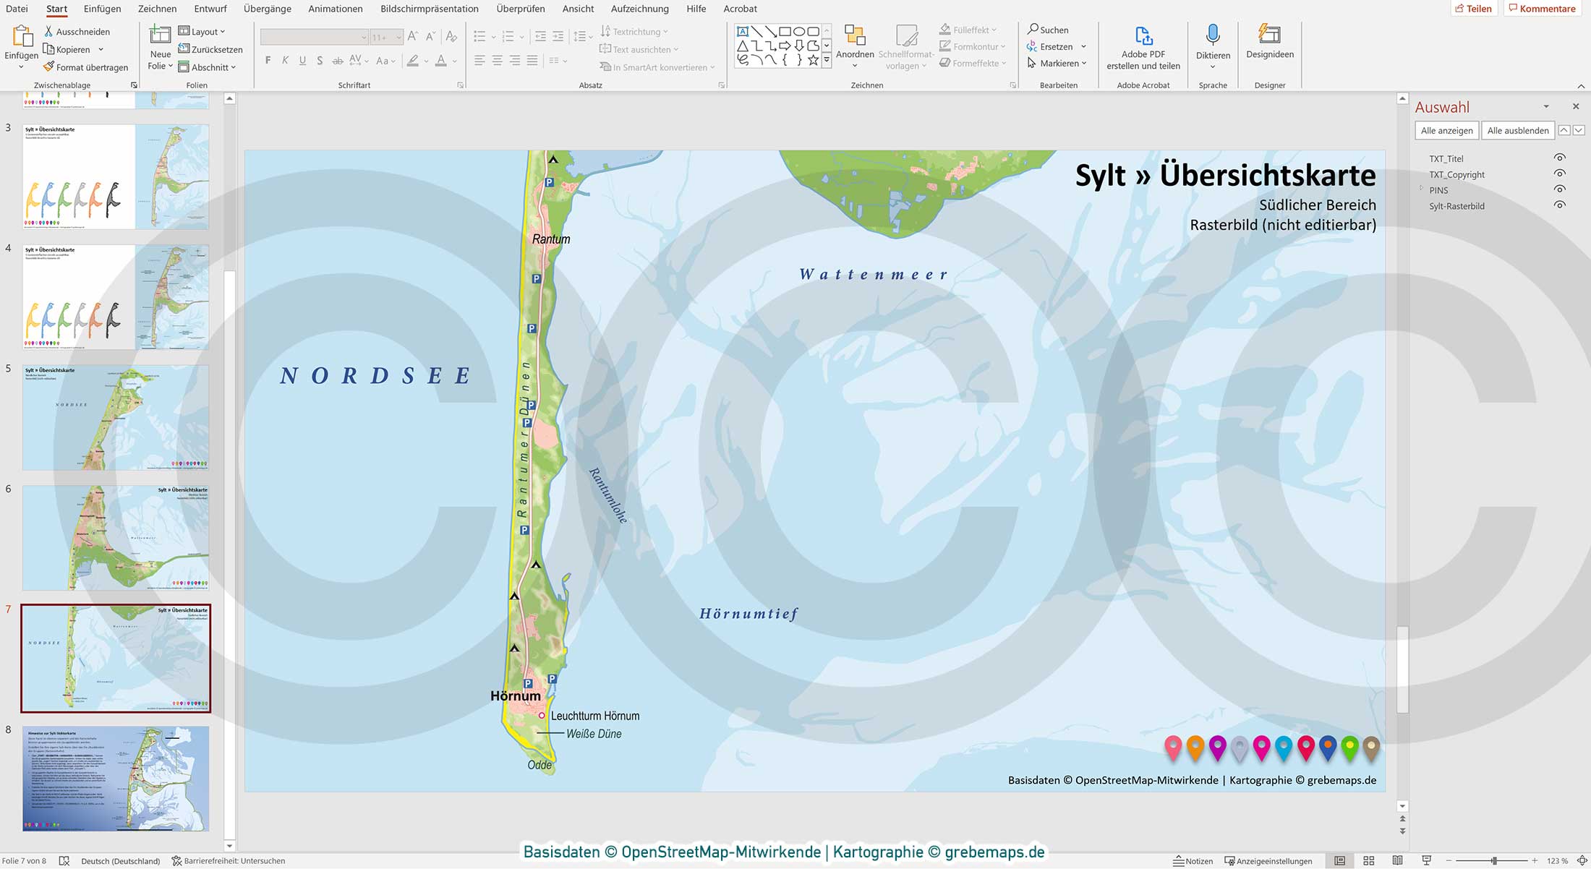Switch to the Entwurf ribbon tab
Viewport: 1591px width, 869px height.
pyautogui.click(x=210, y=9)
